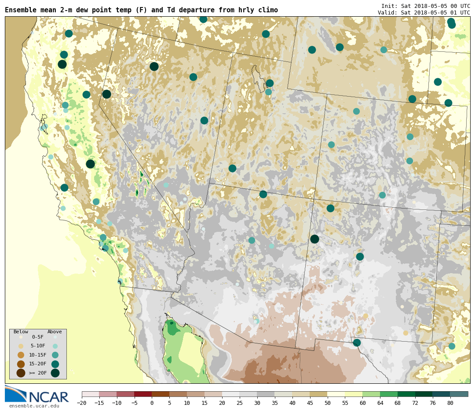475x411 pixels.
Task: Pick the 72 to 76 darkest green swatch
Action: tap(424, 394)
